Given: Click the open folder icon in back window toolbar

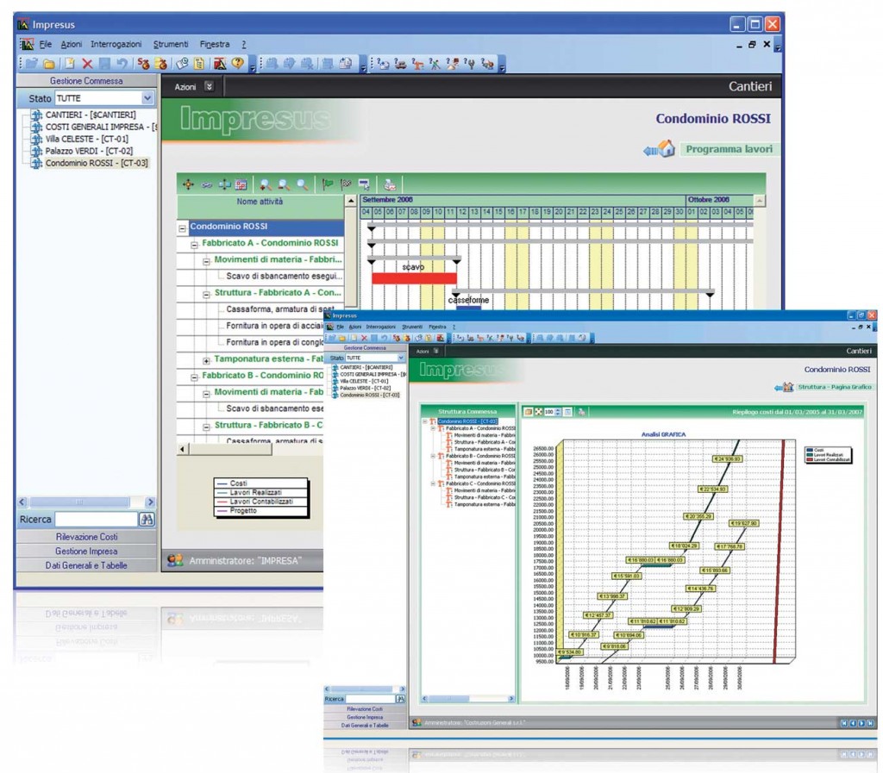Looking at the screenshot, I should point(49,64).
